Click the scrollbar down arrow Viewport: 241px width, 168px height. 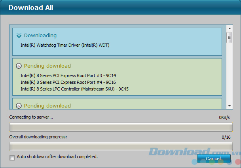click(230, 106)
